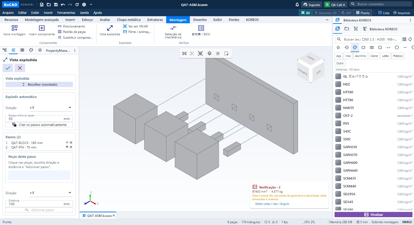Click the Editar cotas / raio / ângulo link

click(x=272, y=204)
